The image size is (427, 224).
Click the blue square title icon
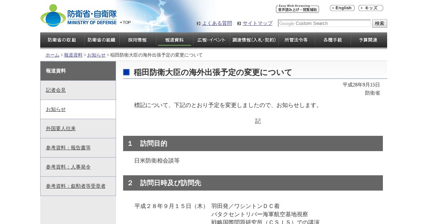coord(126,72)
